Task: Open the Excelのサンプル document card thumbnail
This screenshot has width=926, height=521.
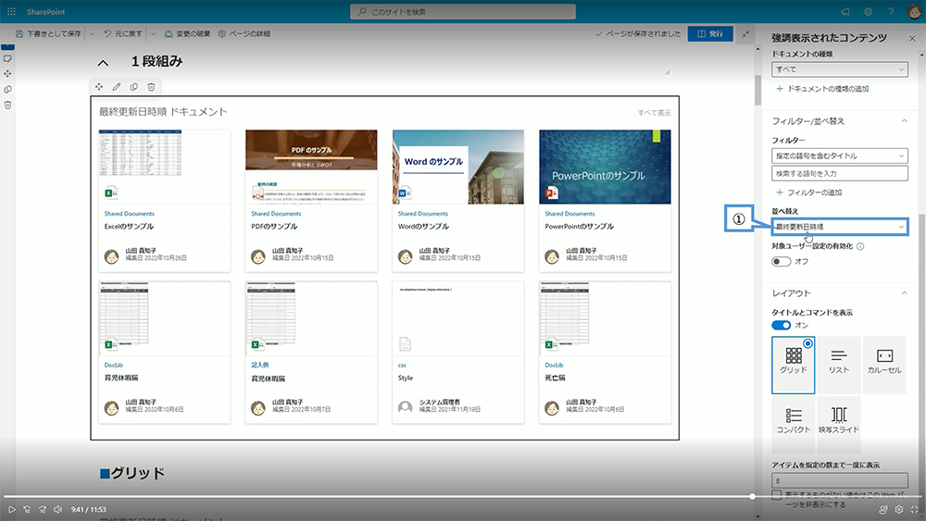Action: coord(164,167)
